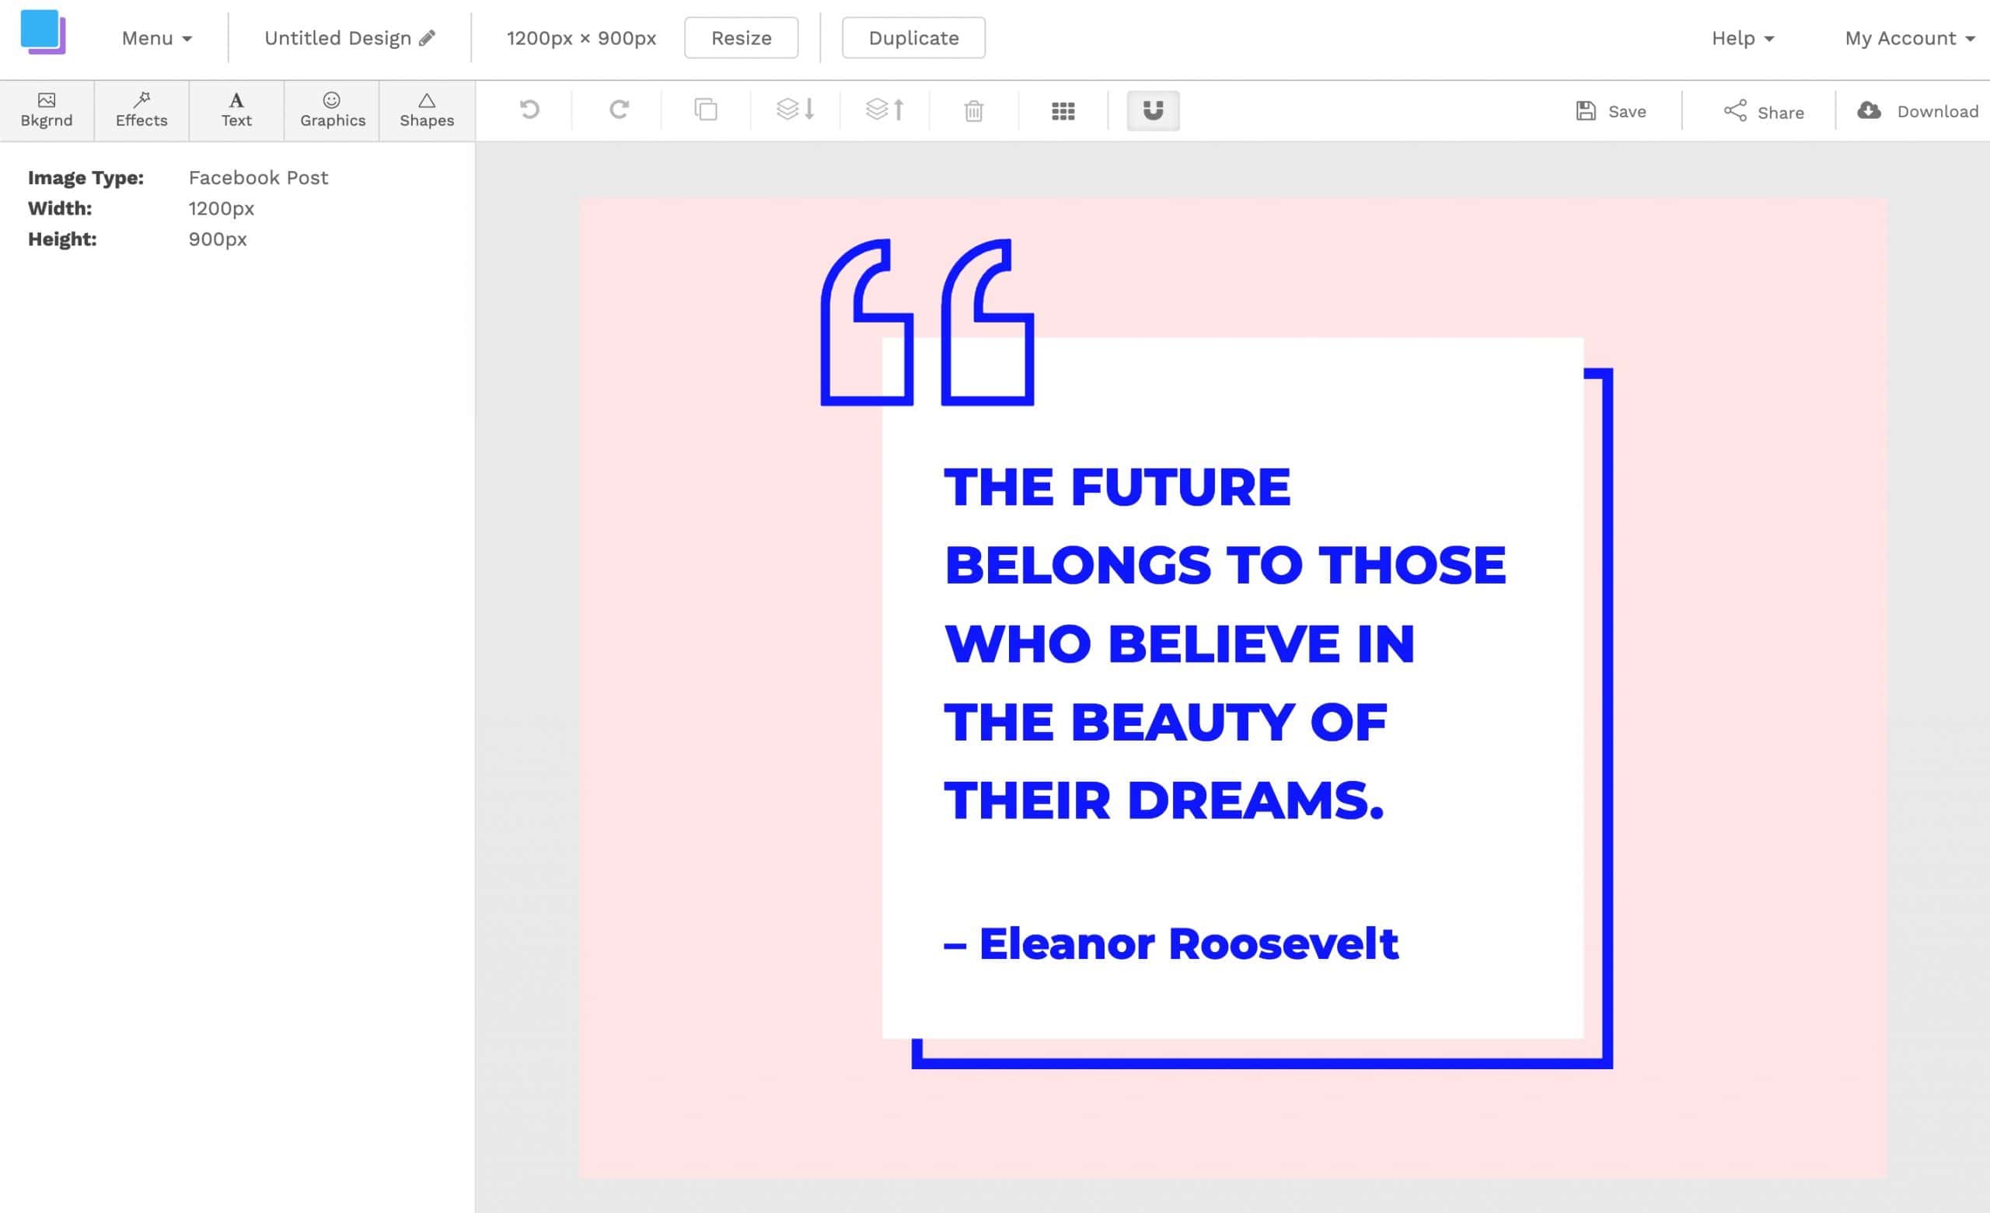Screen dimensions: 1990x1213
Task: Select the quote text on the canvas
Action: [1224, 643]
